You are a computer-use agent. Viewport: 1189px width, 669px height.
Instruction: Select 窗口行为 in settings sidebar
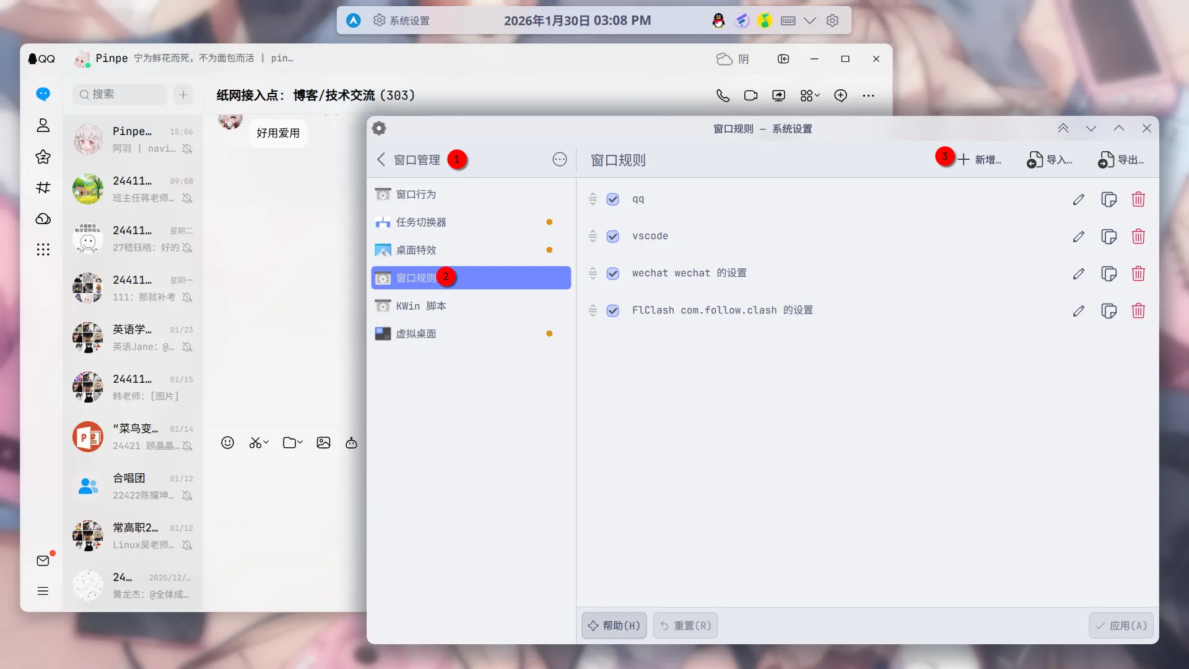click(x=416, y=195)
